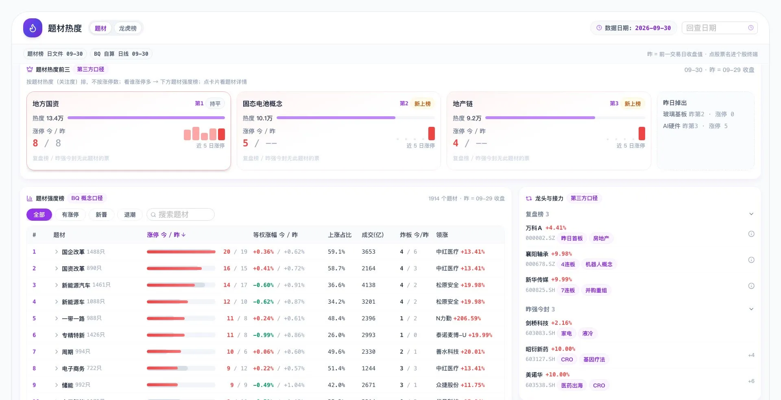Switch to the 龙虎榜 tab
Viewport: 781px width, 400px height.
pos(128,28)
